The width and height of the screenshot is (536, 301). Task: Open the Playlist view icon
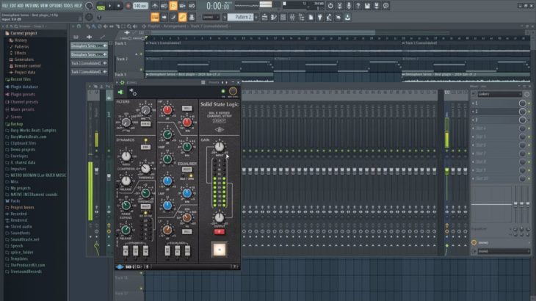[x=264, y=17]
